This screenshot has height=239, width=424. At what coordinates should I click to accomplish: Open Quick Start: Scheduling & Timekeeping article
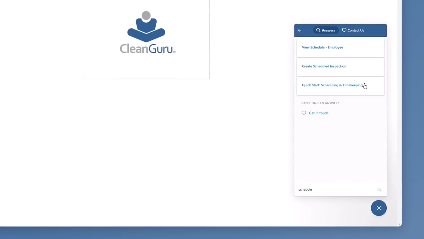click(341, 86)
